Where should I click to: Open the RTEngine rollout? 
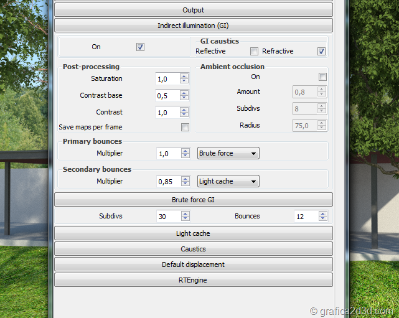pyautogui.click(x=193, y=280)
